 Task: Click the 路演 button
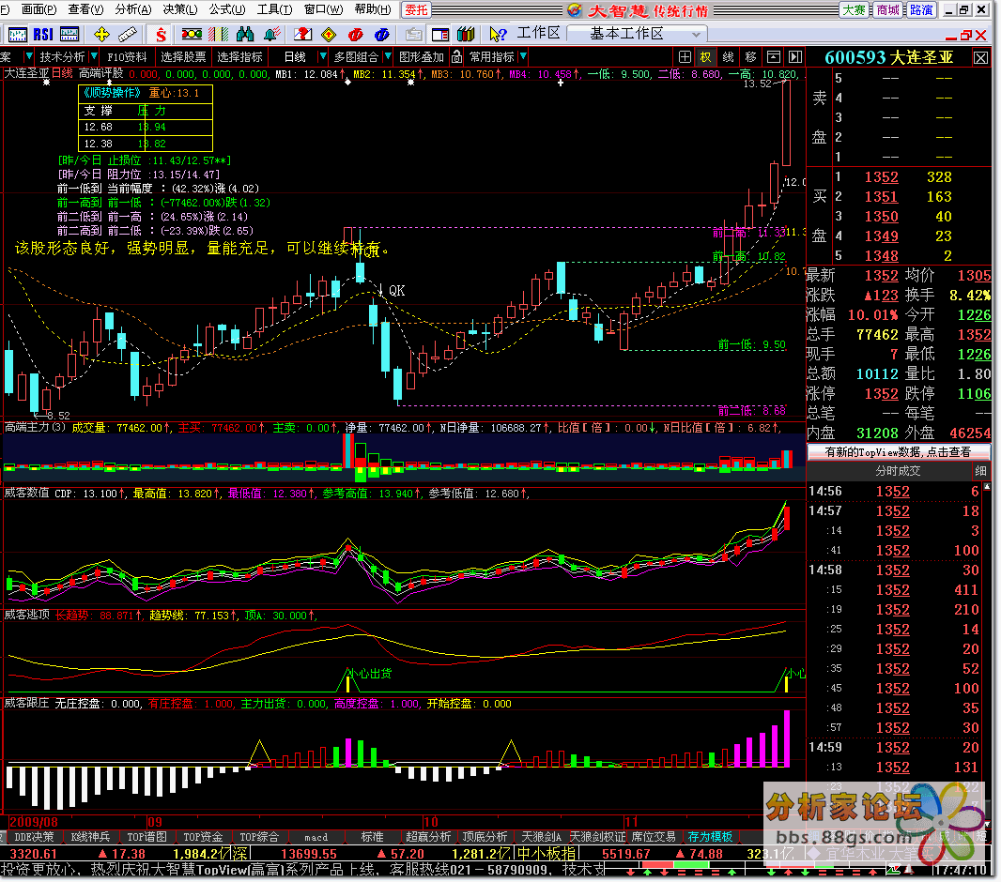[x=921, y=10]
